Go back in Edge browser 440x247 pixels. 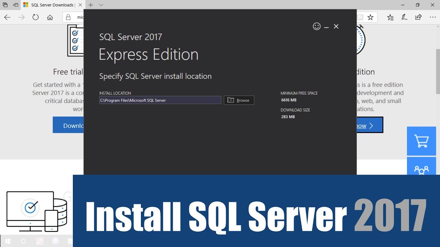pyautogui.click(x=7, y=17)
